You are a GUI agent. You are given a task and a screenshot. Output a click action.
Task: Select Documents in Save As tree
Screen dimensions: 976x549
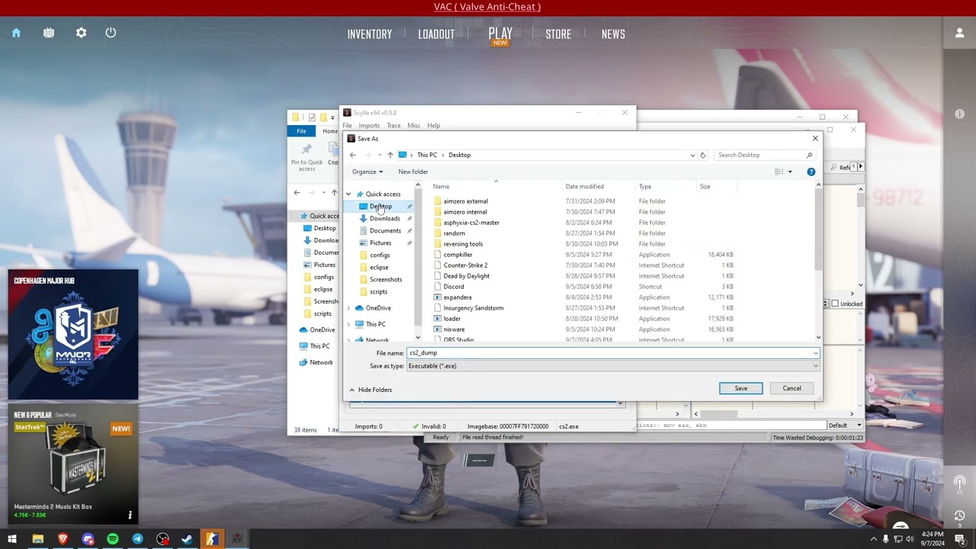coord(385,231)
